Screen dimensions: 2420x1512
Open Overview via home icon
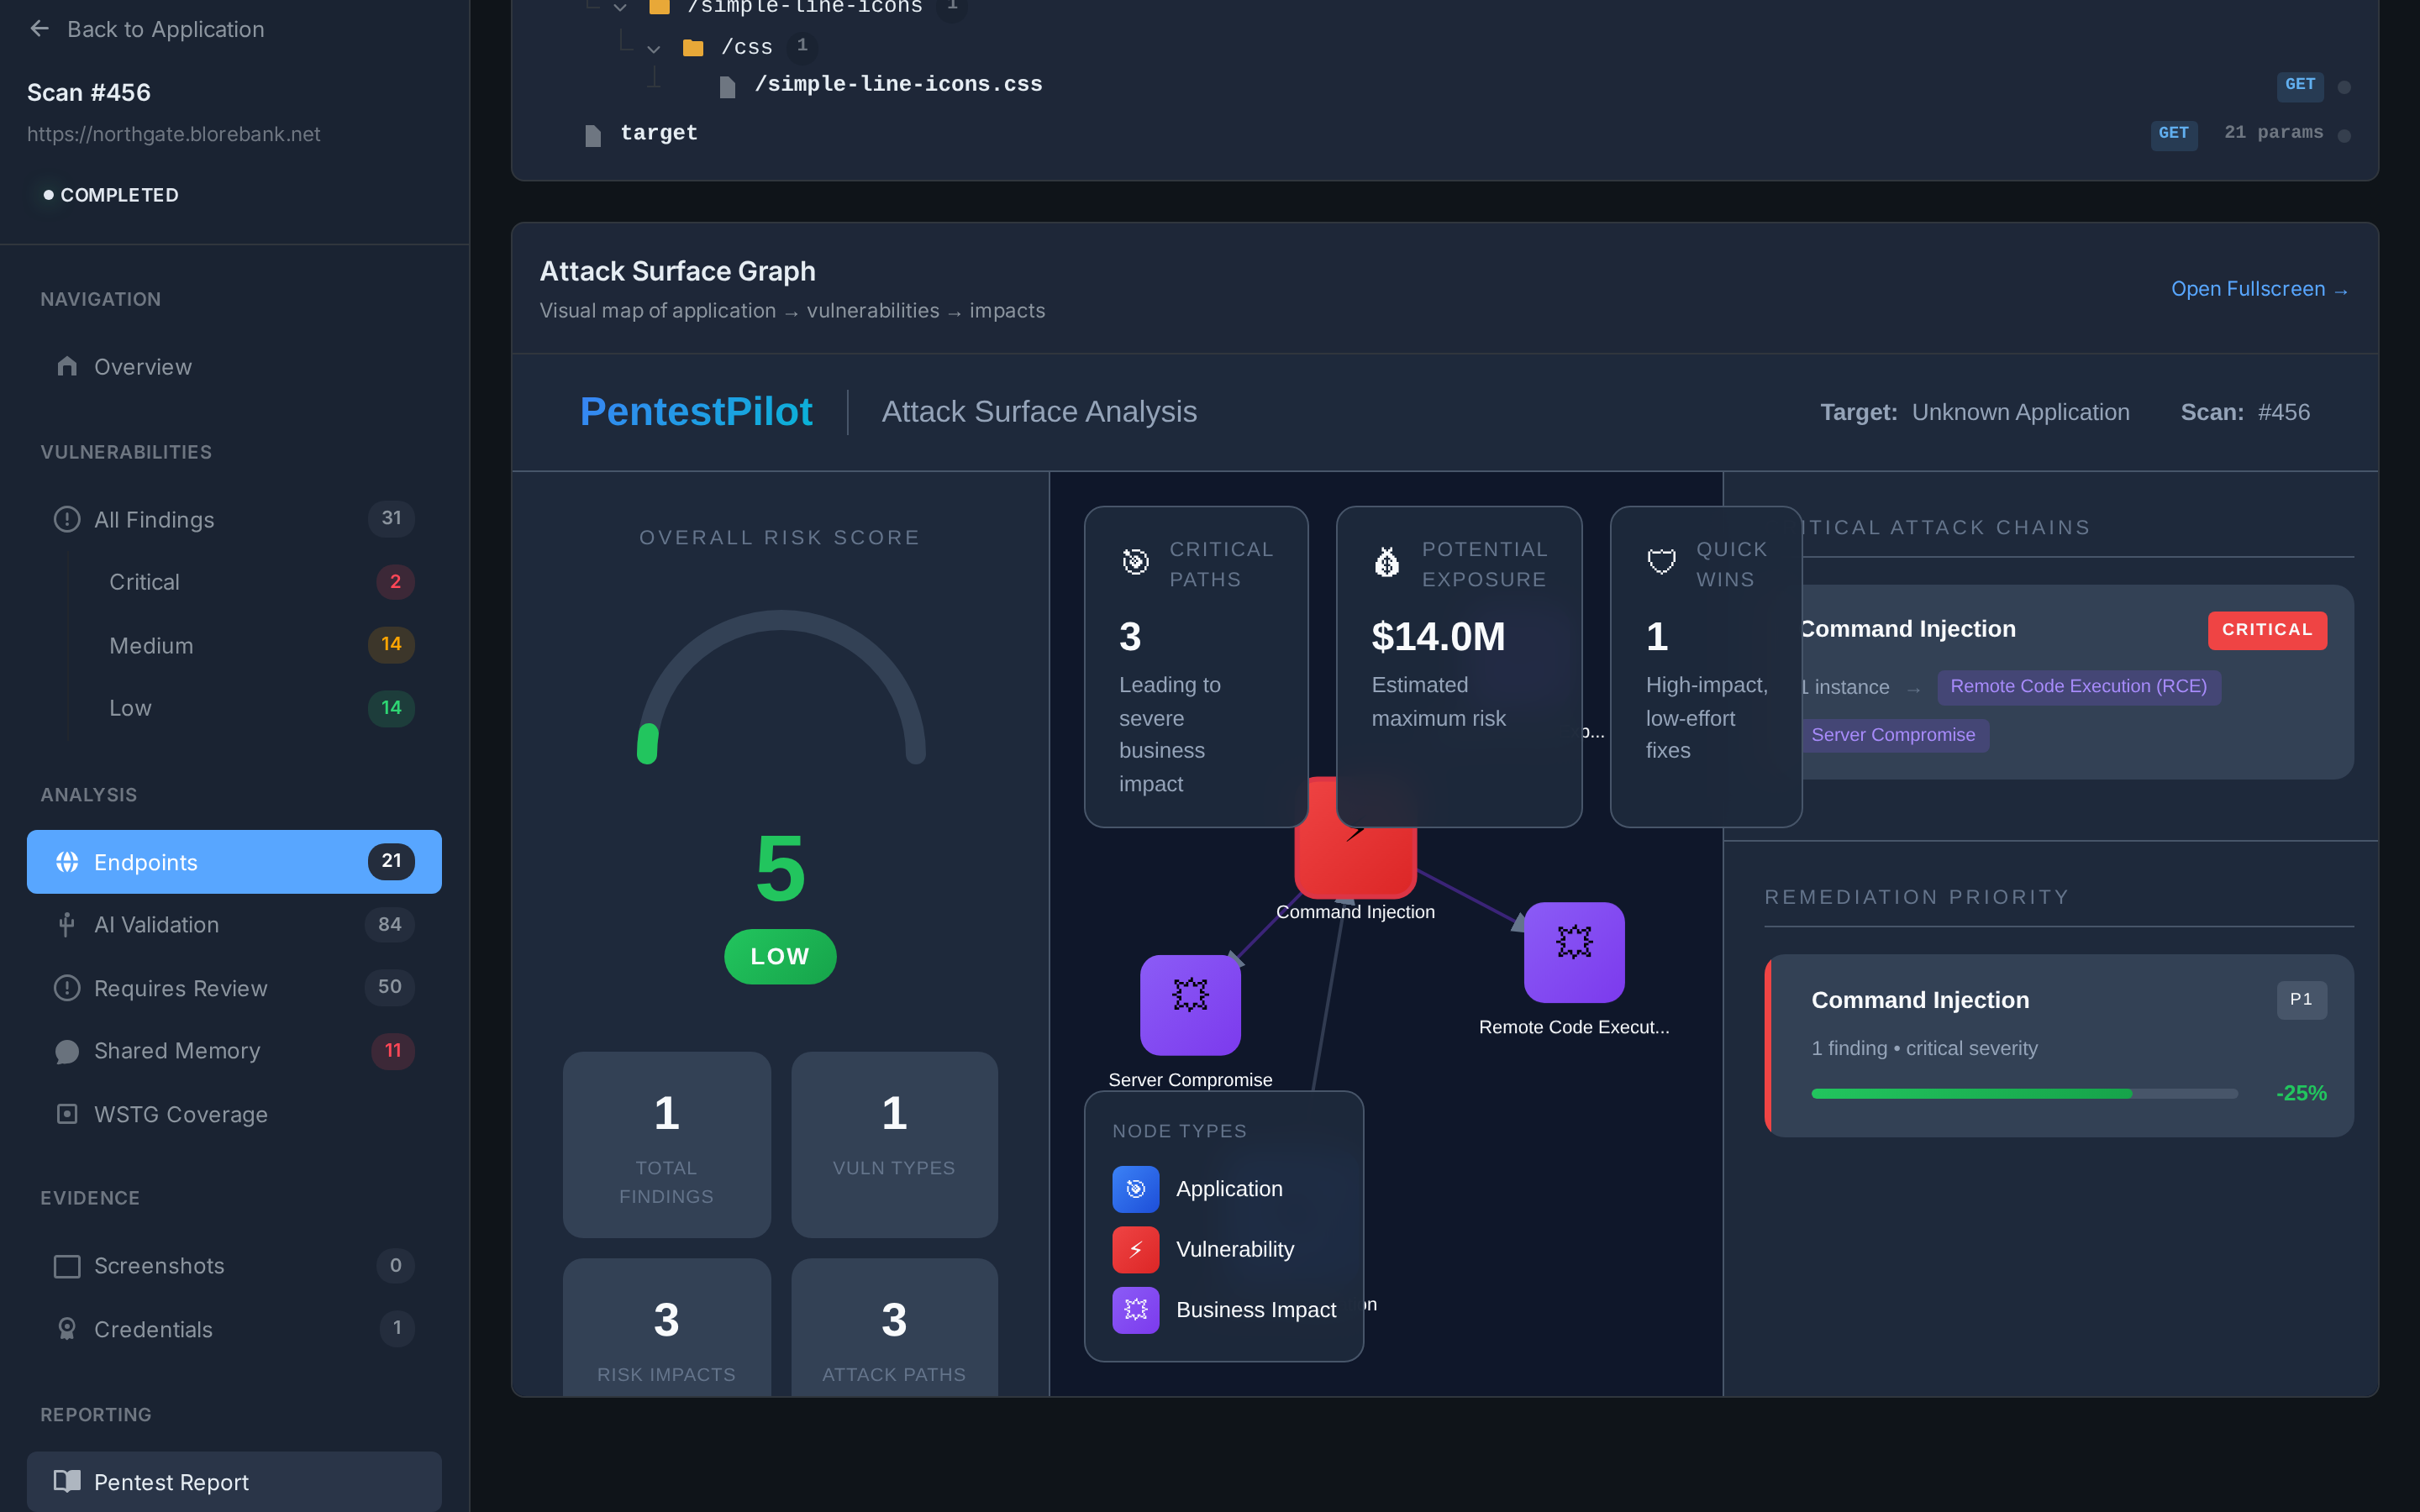(x=67, y=366)
